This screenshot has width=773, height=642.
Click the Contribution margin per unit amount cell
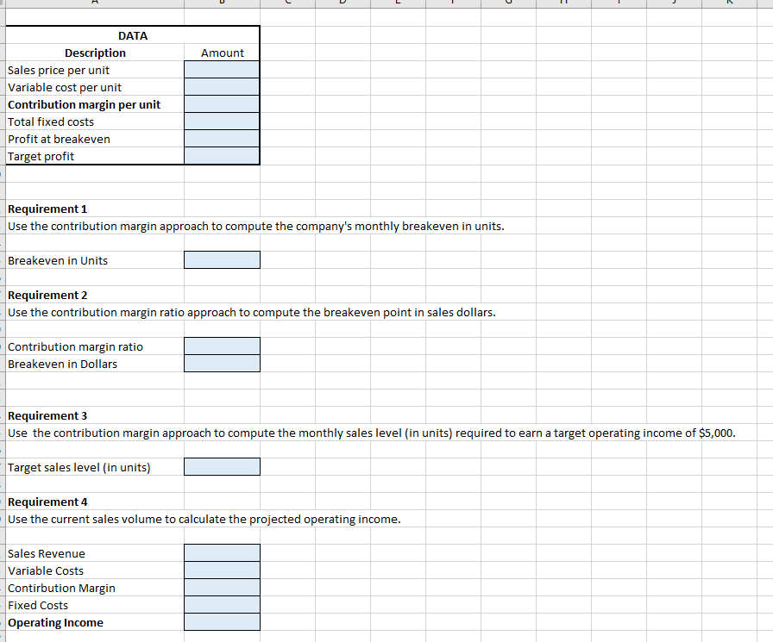click(222, 104)
